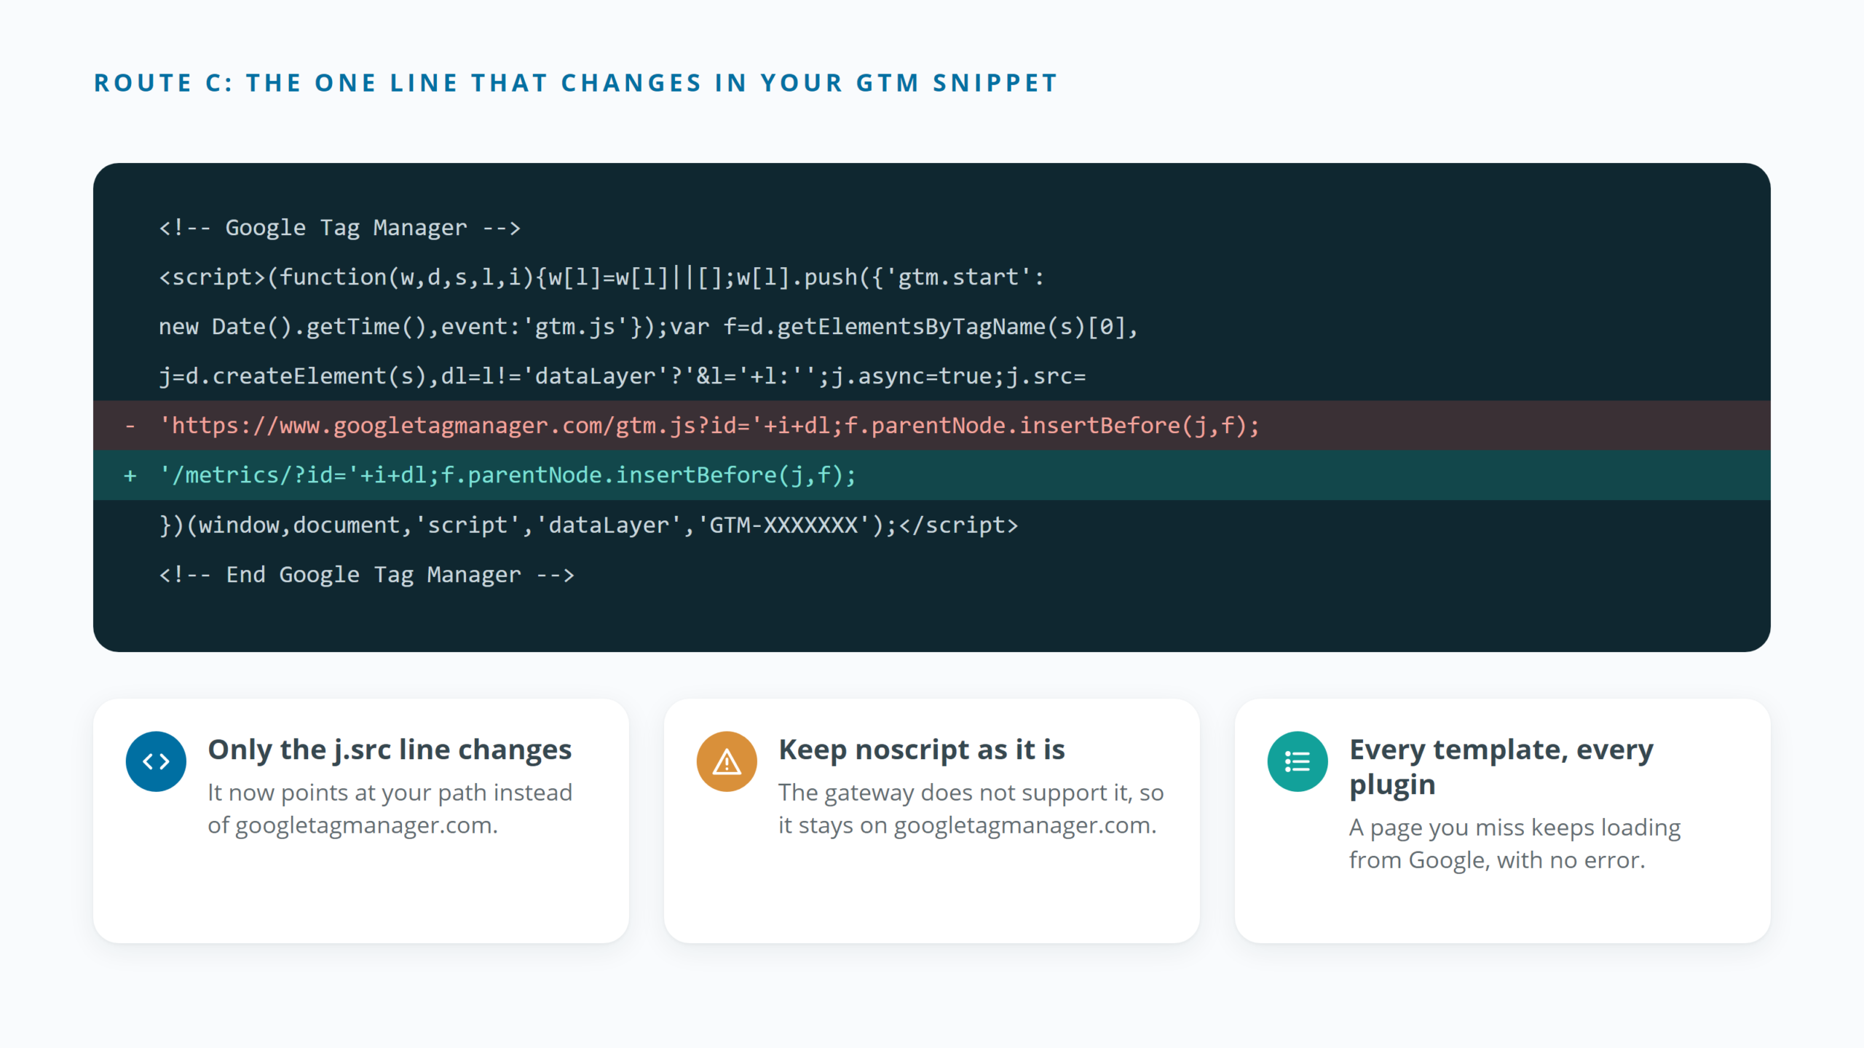
Task: Click the minus diff marker
Action: point(130,426)
